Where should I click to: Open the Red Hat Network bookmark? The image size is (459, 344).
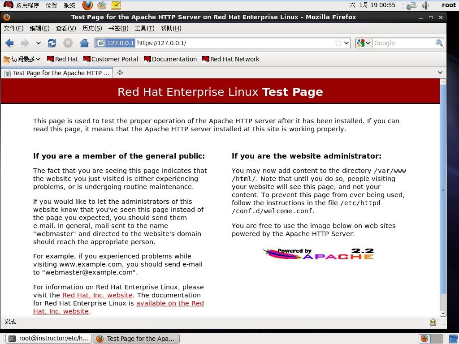coord(231,59)
